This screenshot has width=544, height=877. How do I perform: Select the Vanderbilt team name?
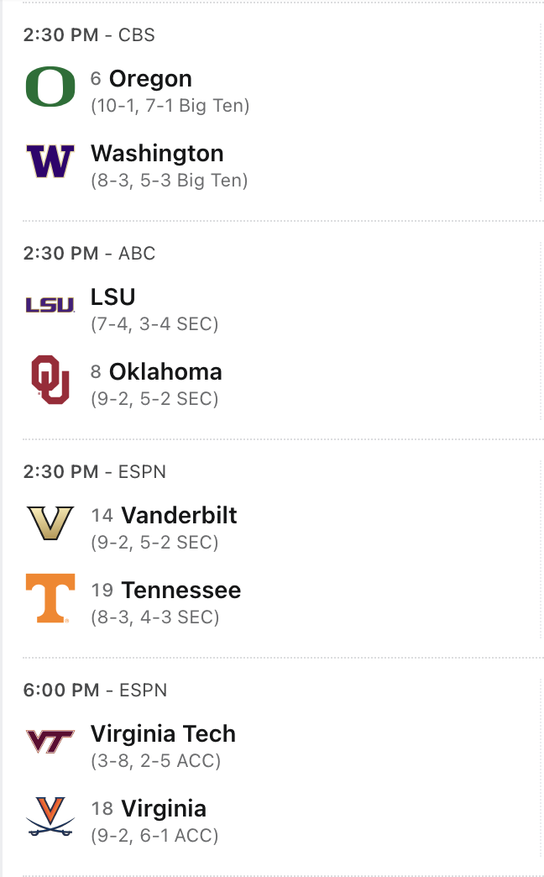(x=179, y=516)
